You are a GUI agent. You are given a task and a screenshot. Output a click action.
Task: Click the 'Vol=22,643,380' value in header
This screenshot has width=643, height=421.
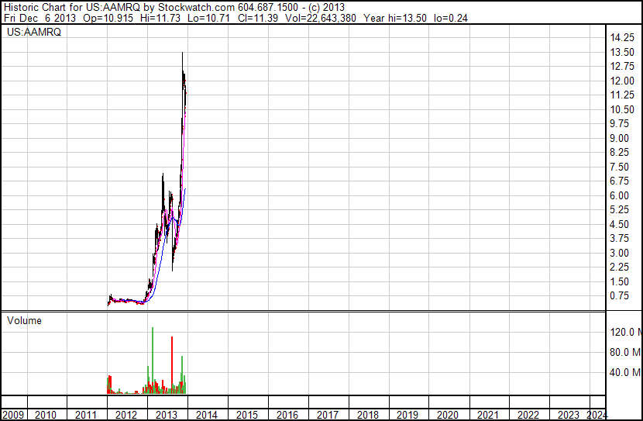point(321,18)
